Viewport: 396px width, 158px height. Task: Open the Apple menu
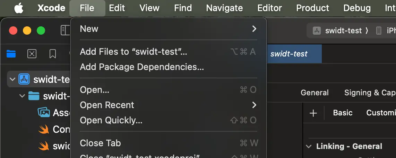19,8
